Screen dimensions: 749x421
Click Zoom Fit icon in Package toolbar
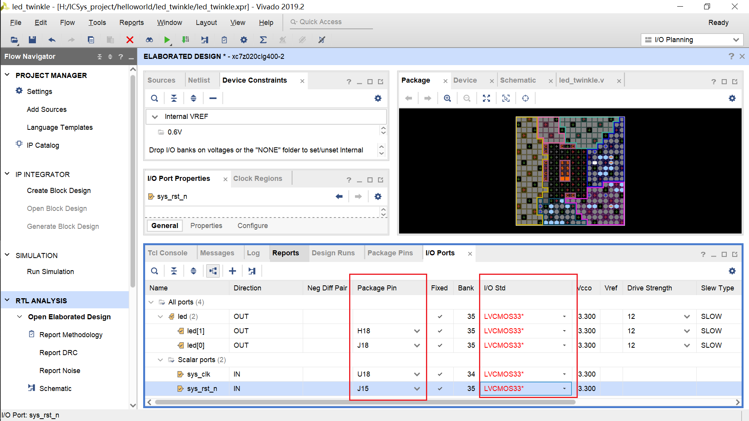click(486, 98)
